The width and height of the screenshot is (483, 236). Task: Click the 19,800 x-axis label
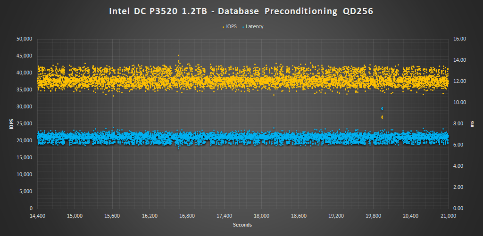point(374,216)
